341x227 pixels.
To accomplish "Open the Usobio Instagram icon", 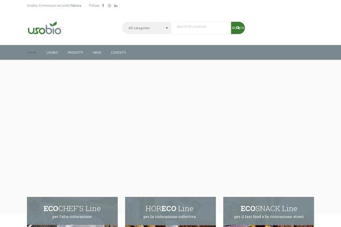I will coord(109,6).
